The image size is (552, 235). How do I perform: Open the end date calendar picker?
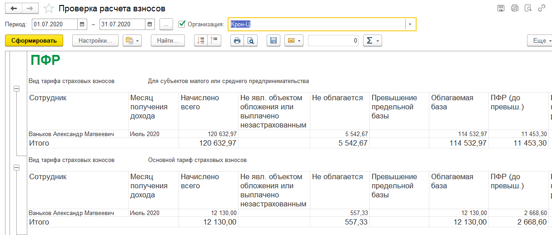[150, 24]
